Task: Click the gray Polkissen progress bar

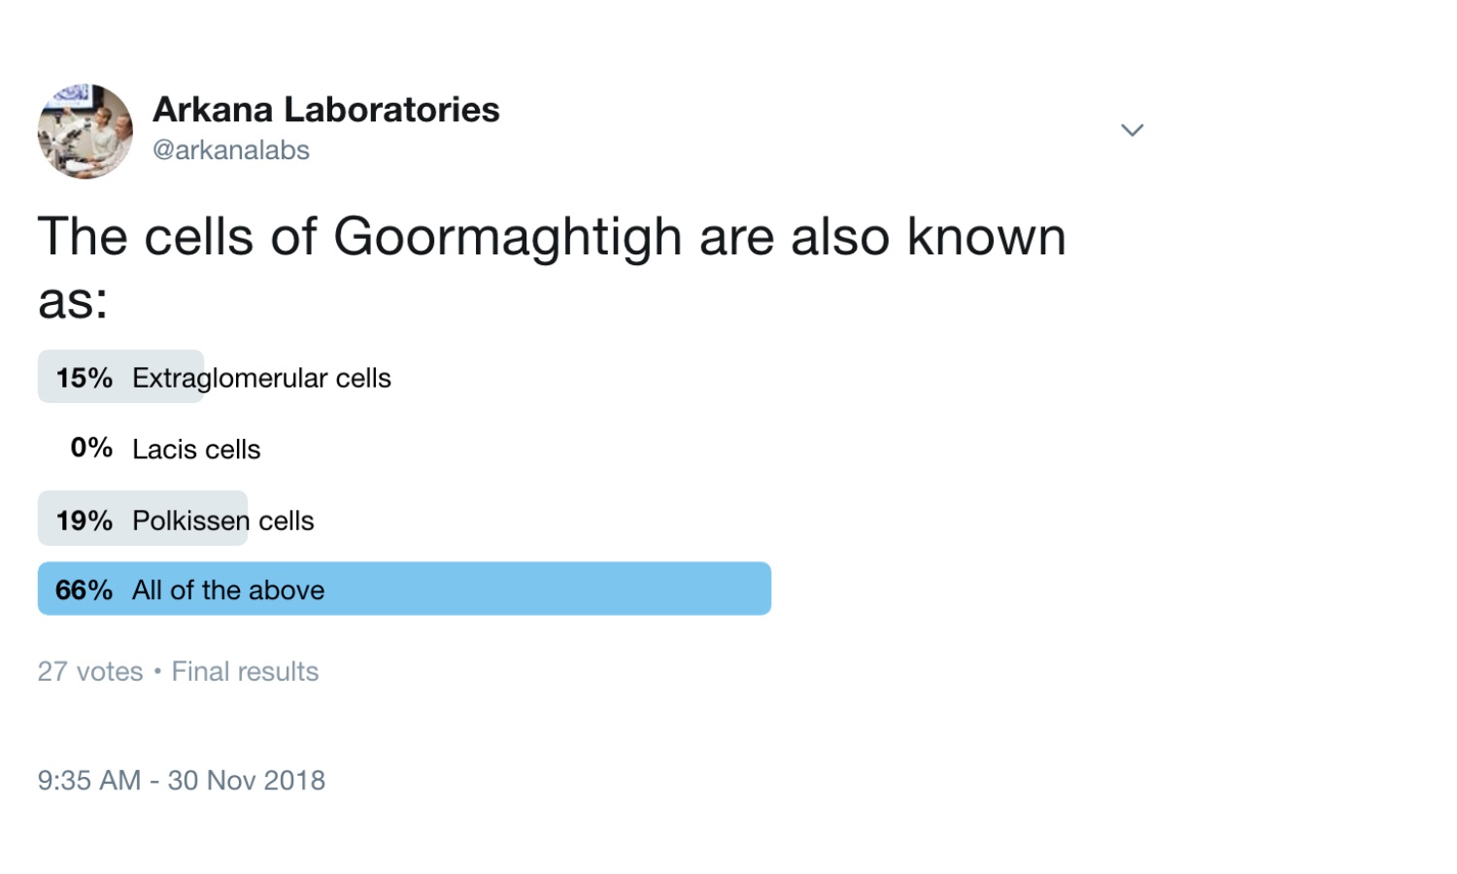Action: (143, 518)
